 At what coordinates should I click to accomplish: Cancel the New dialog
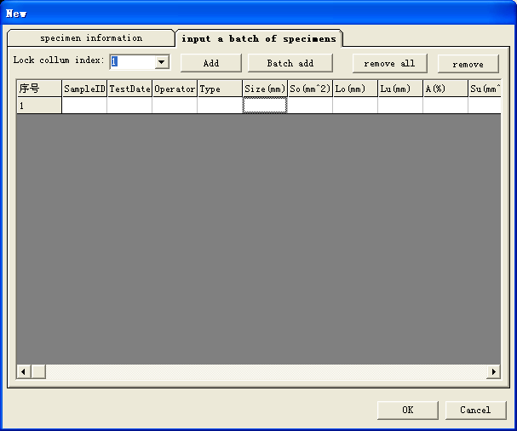click(x=475, y=410)
